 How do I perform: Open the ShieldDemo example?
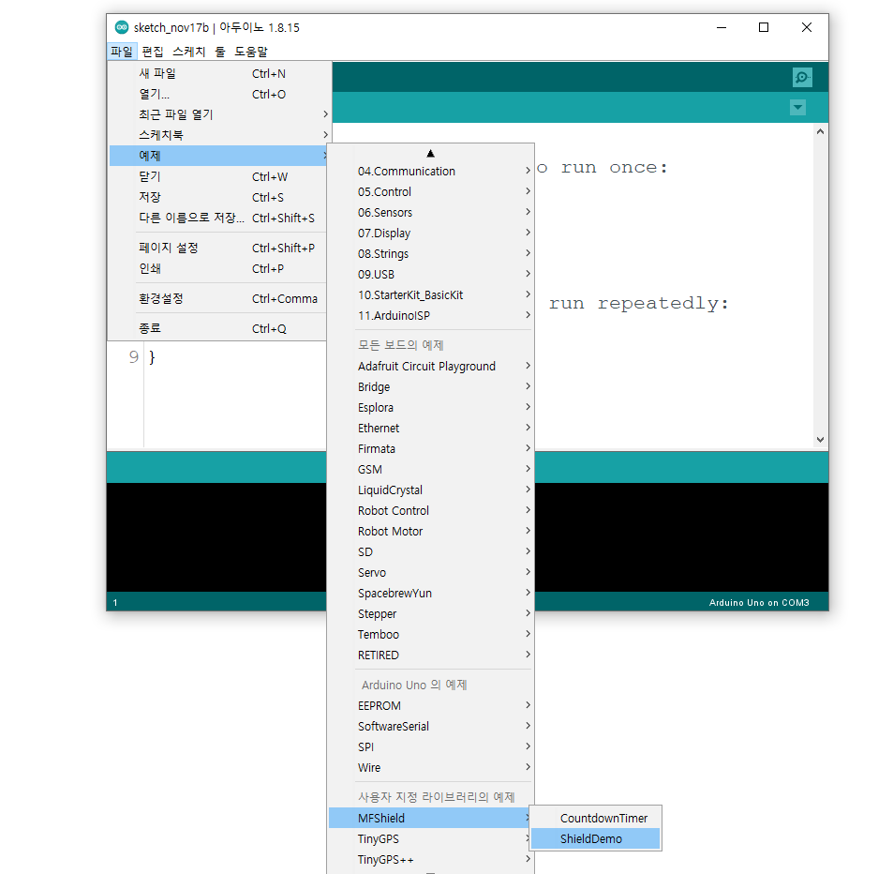(x=595, y=838)
